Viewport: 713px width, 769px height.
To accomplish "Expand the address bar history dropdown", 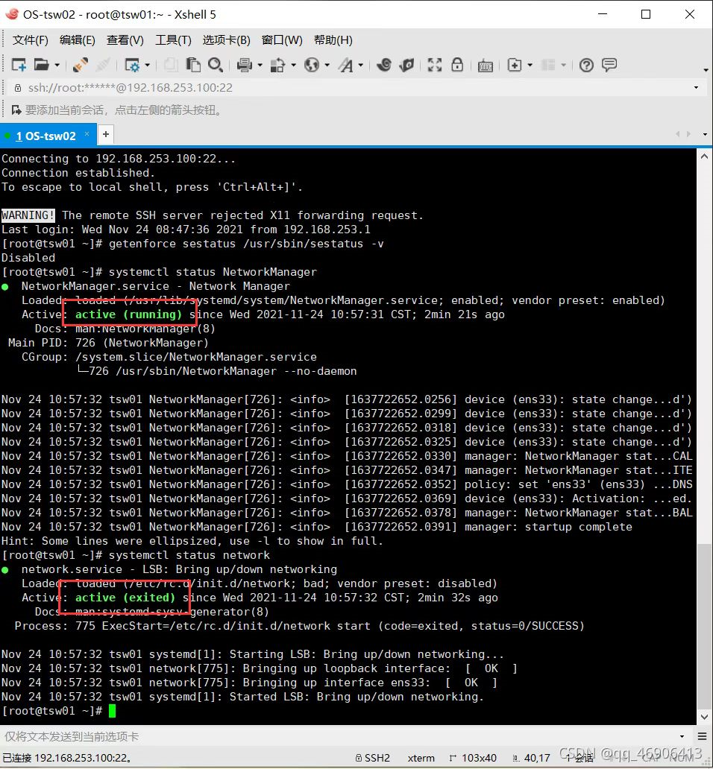I will [696, 88].
